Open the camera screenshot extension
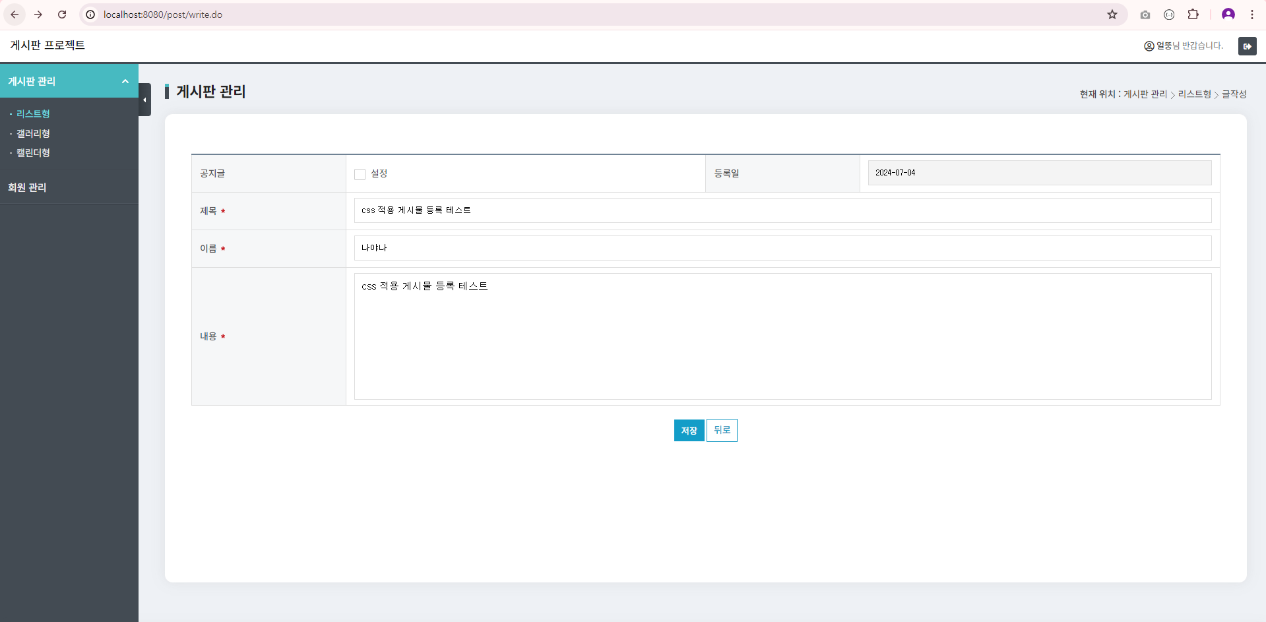This screenshot has width=1266, height=622. (1145, 15)
